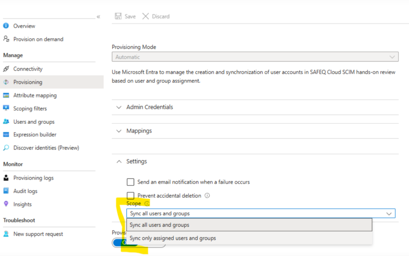Open Overview in the sidebar
The height and width of the screenshot is (256, 409).
pos(24,26)
